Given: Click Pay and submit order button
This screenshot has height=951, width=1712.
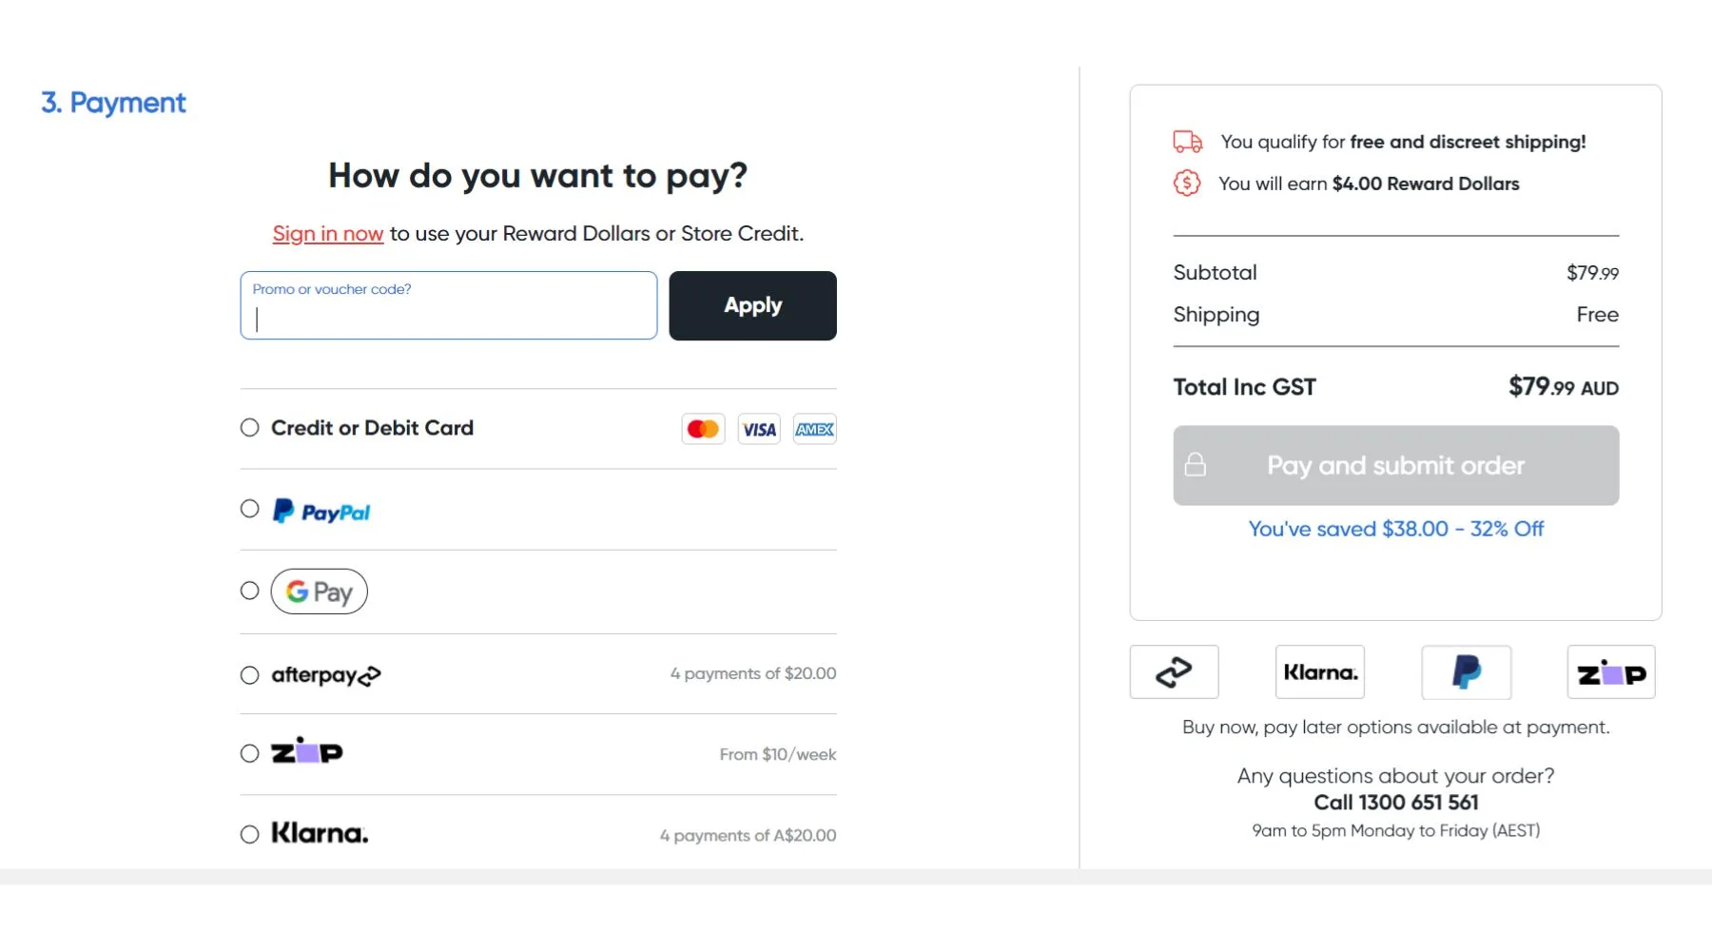Looking at the screenshot, I should [x=1395, y=465].
